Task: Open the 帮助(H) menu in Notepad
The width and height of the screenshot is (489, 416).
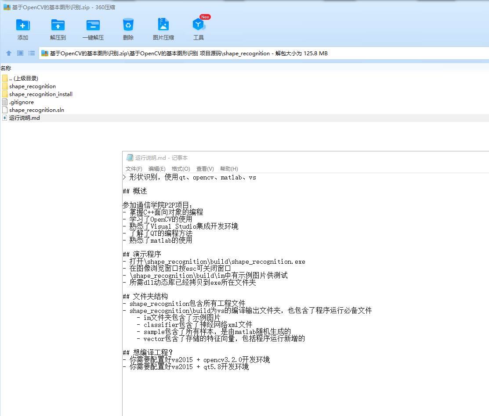Action: click(229, 169)
